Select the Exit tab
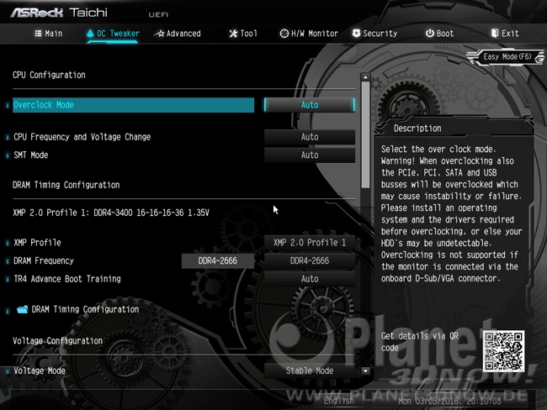The width and height of the screenshot is (547, 410). tap(505, 34)
